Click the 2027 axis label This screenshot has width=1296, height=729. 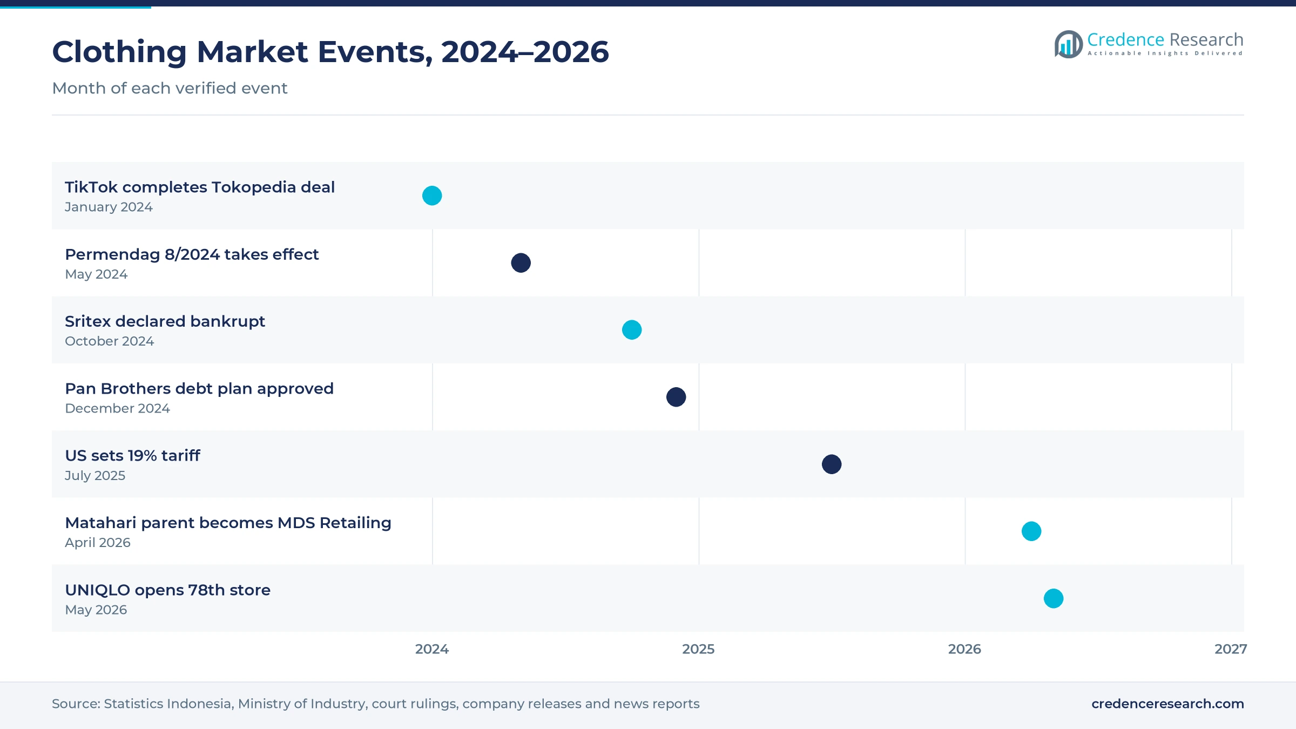coord(1231,649)
